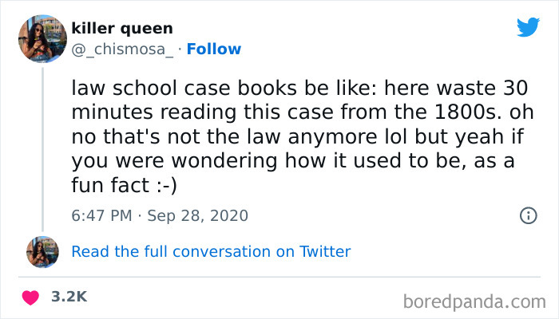Click the 3.2K like count

click(x=69, y=296)
